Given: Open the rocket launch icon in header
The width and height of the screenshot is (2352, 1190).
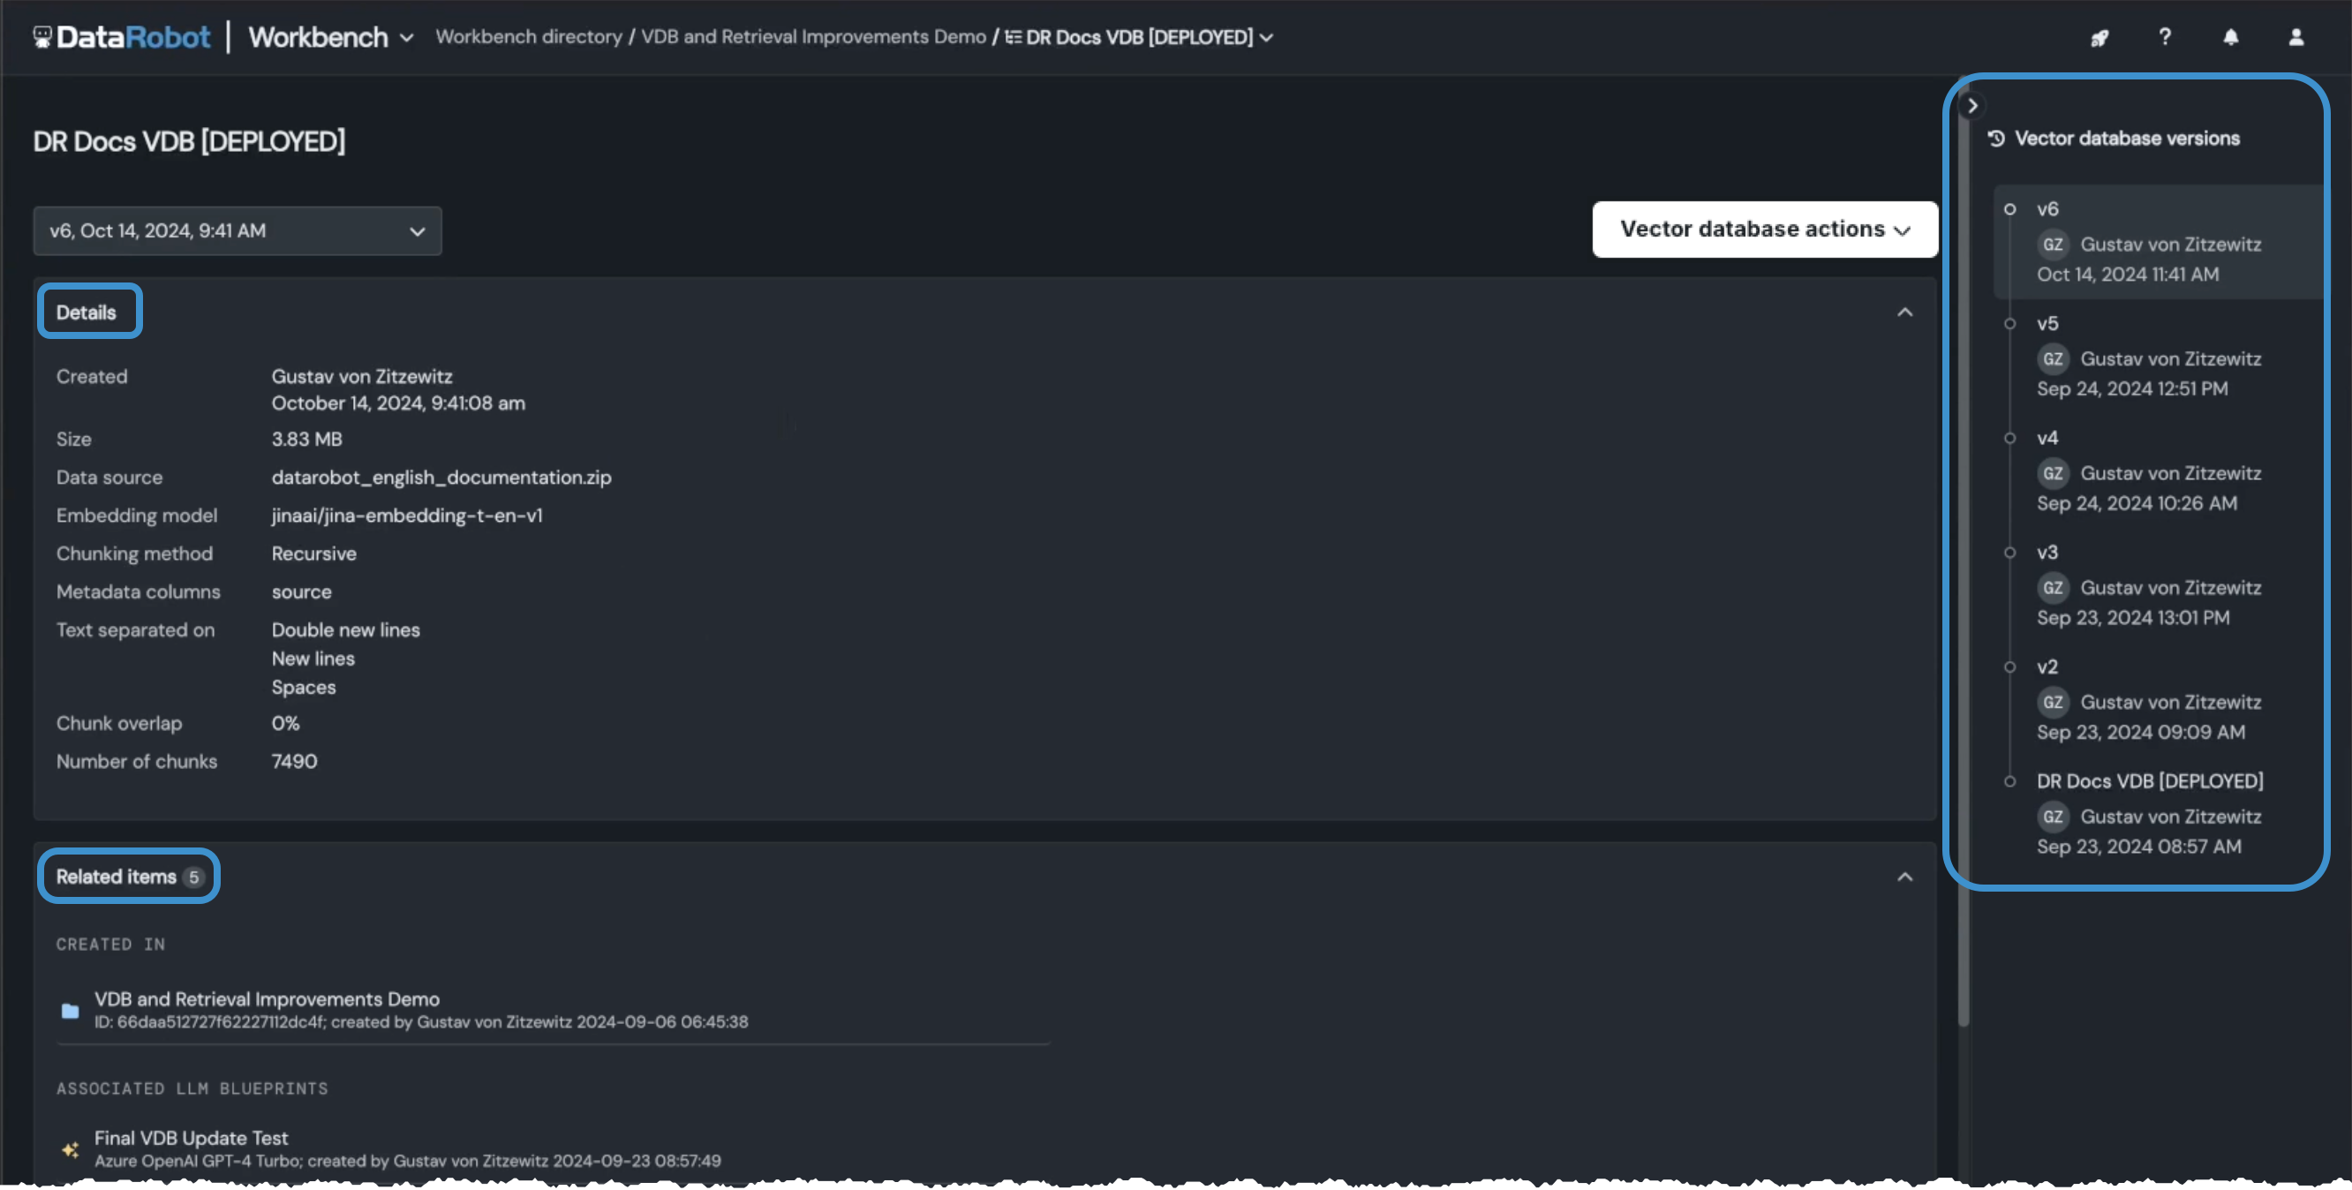Looking at the screenshot, I should (2099, 37).
